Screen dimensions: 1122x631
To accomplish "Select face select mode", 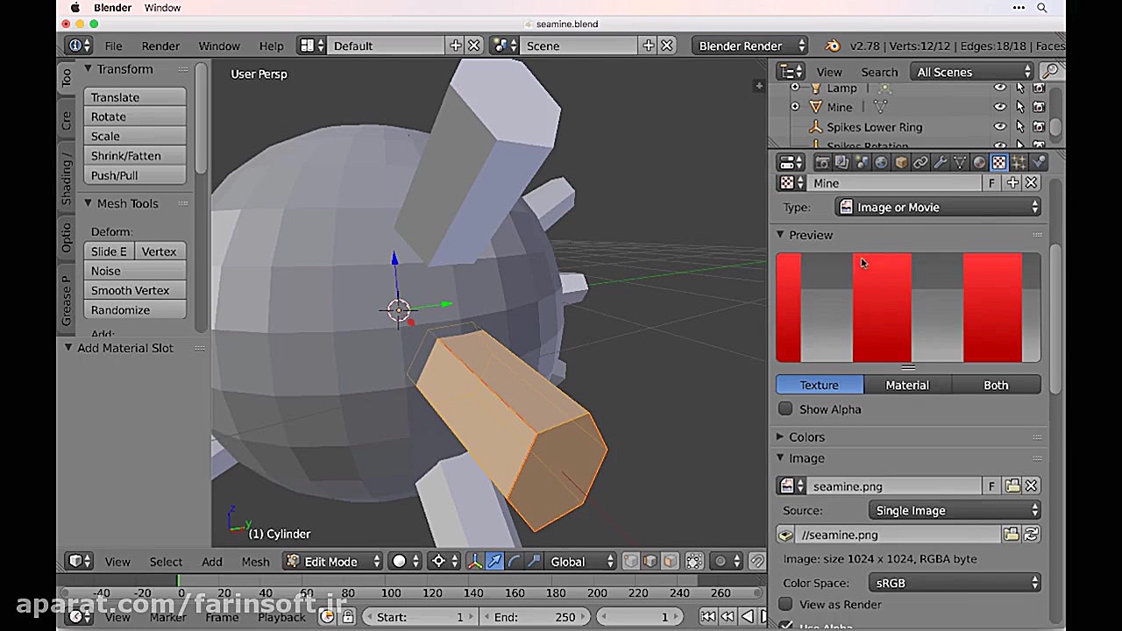I will (x=670, y=562).
